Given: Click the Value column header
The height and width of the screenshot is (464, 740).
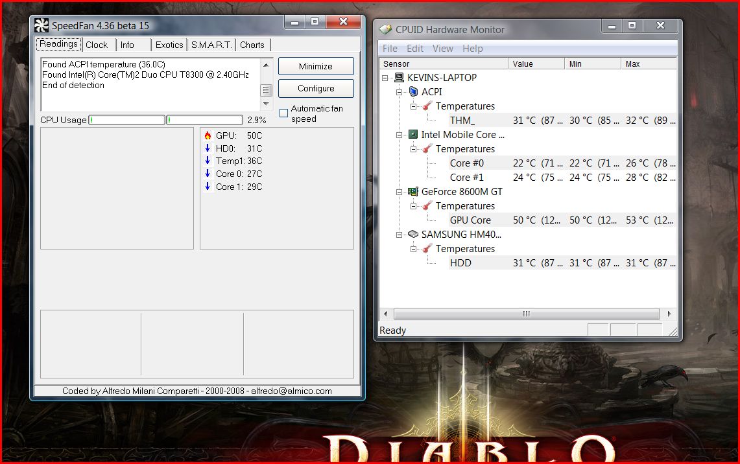Looking at the screenshot, I should pyautogui.click(x=536, y=64).
